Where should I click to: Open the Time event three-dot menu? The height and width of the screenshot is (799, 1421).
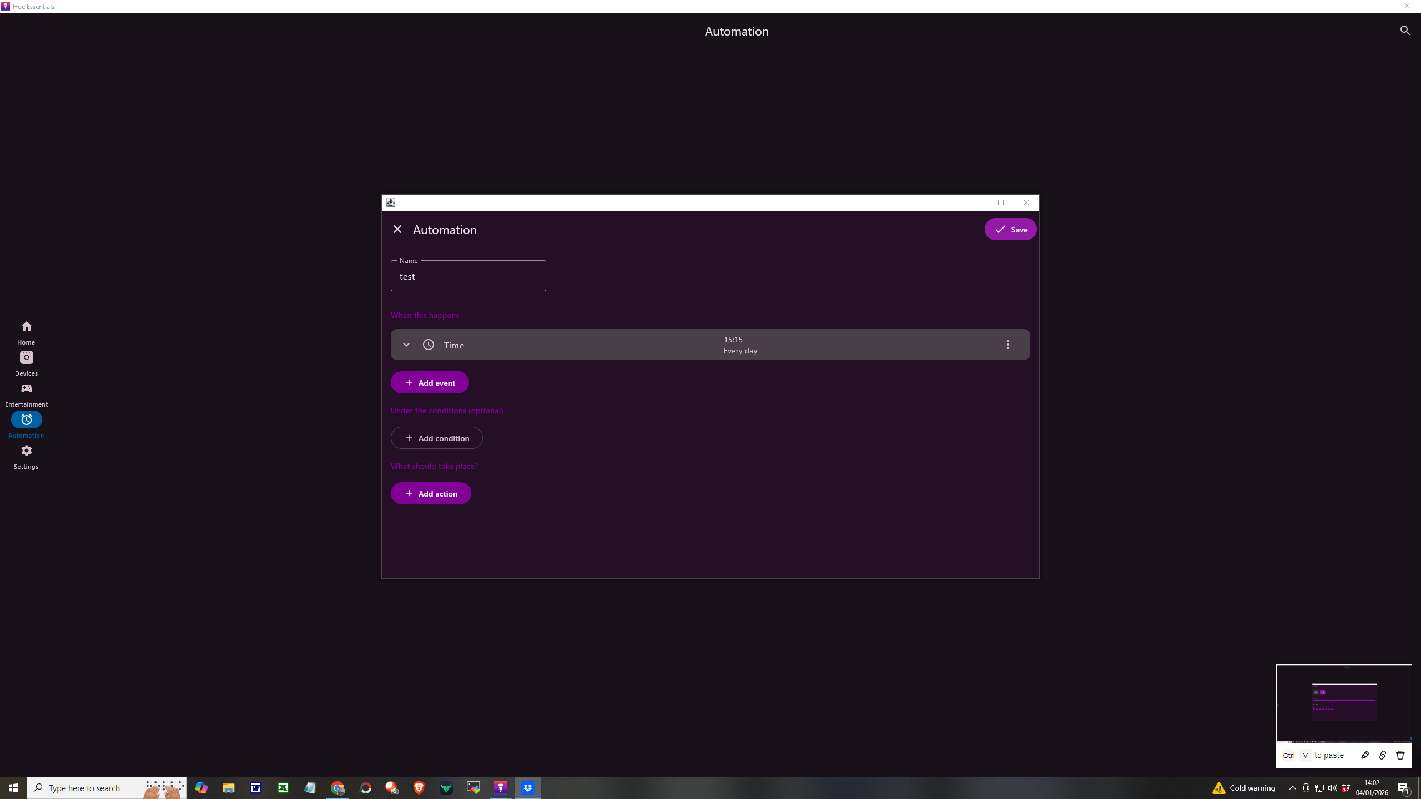[x=1008, y=345]
